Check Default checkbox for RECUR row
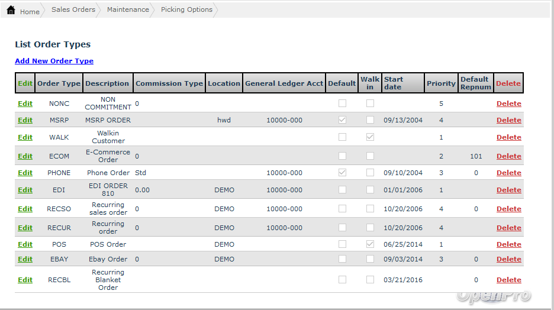 pyautogui.click(x=342, y=228)
